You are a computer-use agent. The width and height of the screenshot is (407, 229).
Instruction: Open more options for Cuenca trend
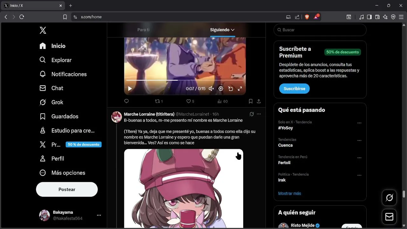click(x=359, y=141)
